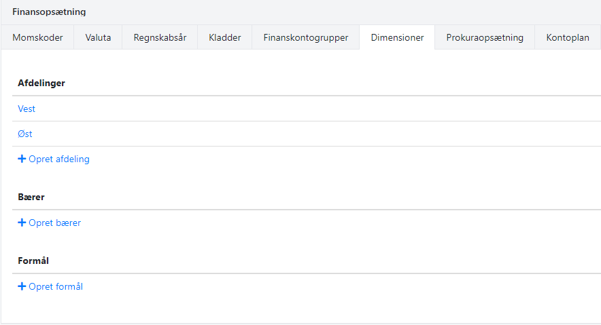Open the Kontoplan tab
Screen dimensions: 601x325
click(567, 37)
